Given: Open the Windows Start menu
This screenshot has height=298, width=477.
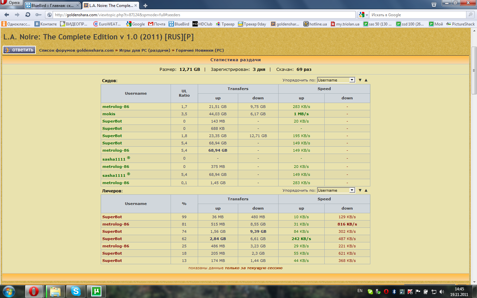Looking at the screenshot, I should tap(9, 291).
